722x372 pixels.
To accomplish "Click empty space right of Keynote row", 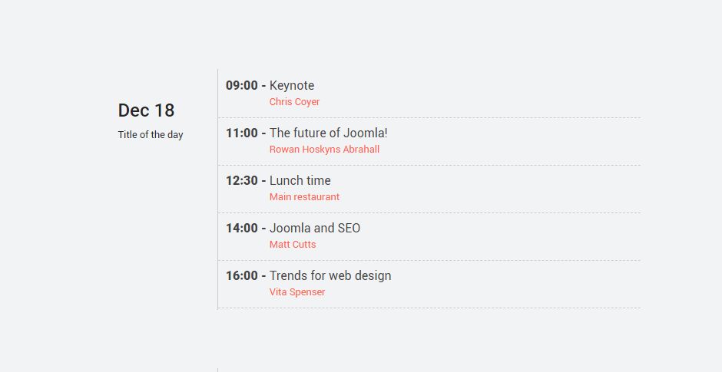I will (x=479, y=94).
